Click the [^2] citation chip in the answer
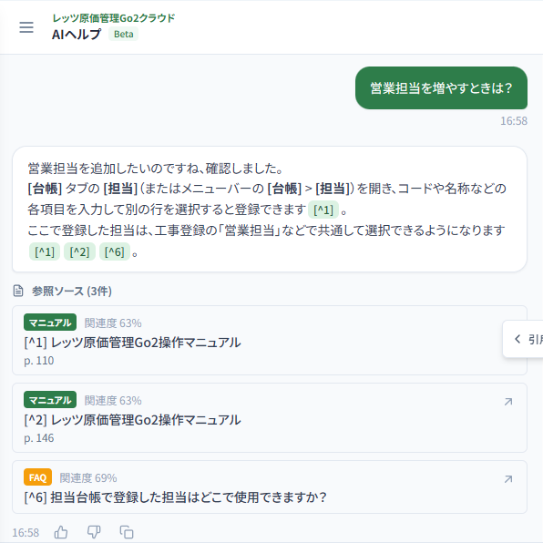The width and height of the screenshot is (543, 543). [x=79, y=251]
